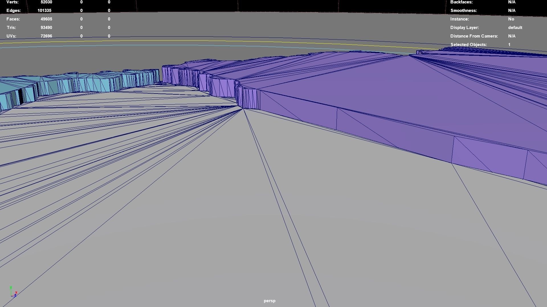
Task: Click the UVs value 72696
Action: [46, 36]
